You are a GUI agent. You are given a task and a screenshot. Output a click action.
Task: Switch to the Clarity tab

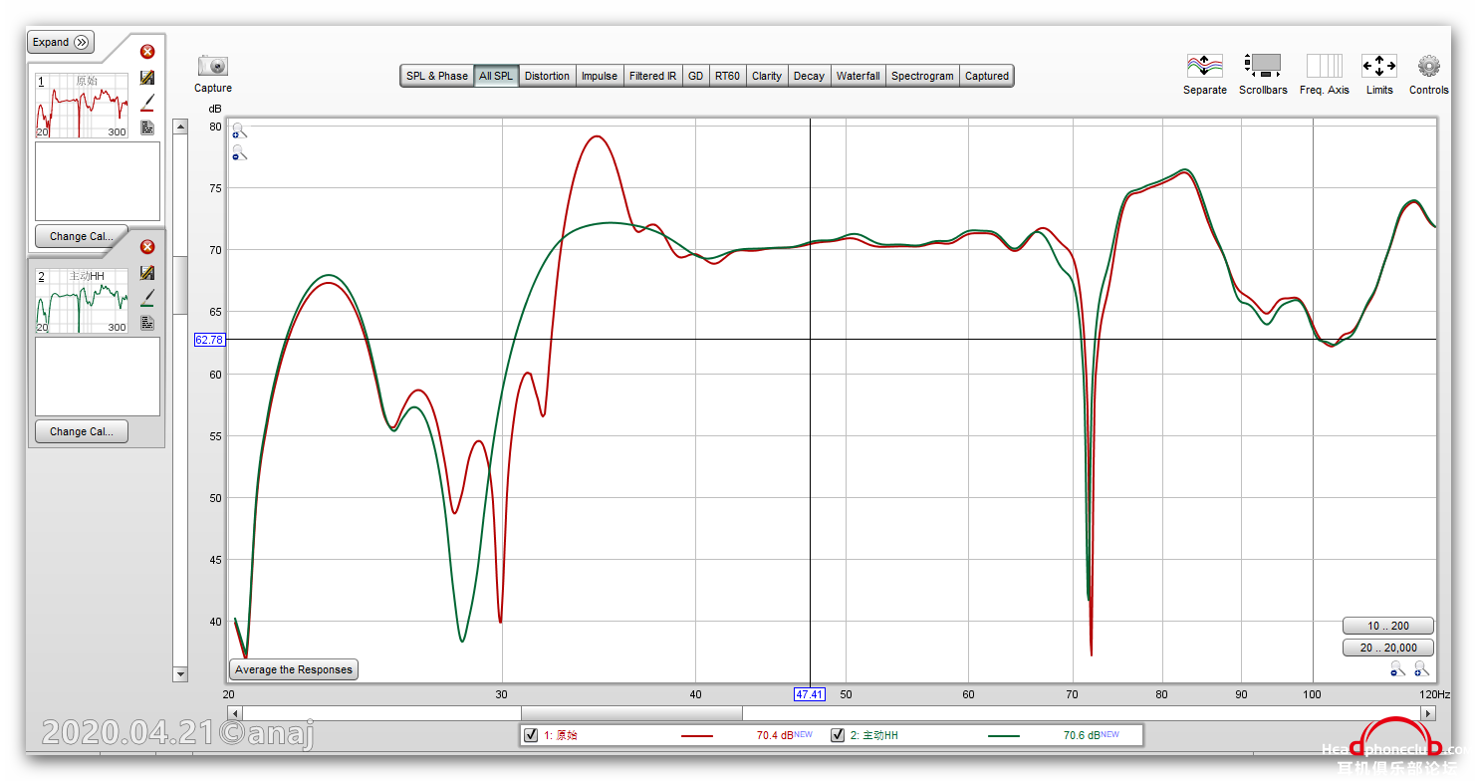767,76
